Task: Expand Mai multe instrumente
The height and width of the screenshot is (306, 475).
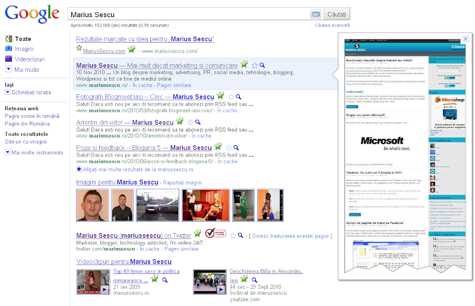Action: pos(37,152)
